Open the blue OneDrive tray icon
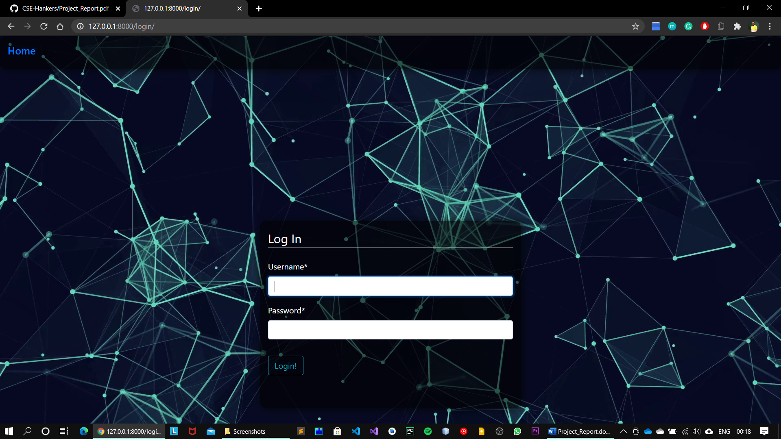Image resolution: width=781 pixels, height=439 pixels. 648,431
